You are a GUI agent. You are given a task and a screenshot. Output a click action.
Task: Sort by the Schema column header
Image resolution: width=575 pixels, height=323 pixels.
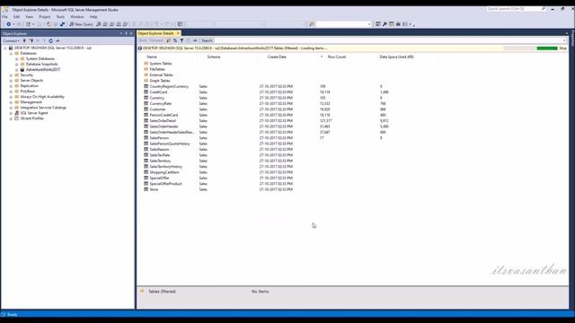point(214,57)
